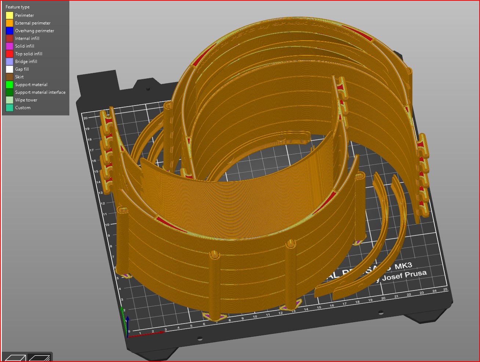Image resolution: width=480 pixels, height=362 pixels.
Task: Click the blue Overhang perimeter swatch
Action: pyautogui.click(x=10, y=31)
